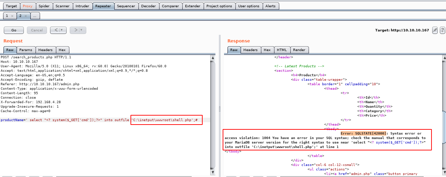Click the Response heading

coord(239,41)
